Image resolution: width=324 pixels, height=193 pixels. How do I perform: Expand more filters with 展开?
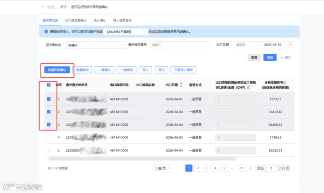286,58
